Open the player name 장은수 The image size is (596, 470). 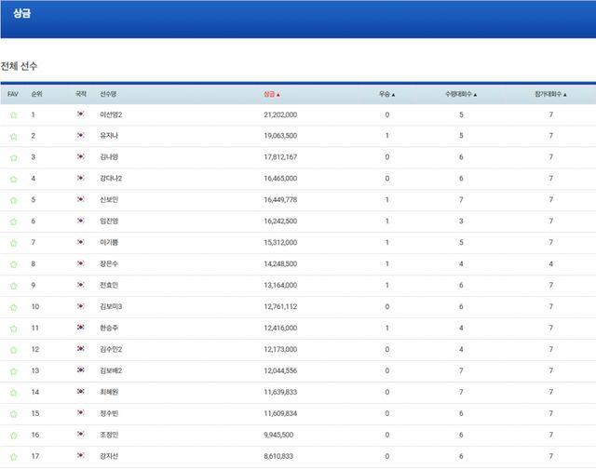tap(109, 263)
